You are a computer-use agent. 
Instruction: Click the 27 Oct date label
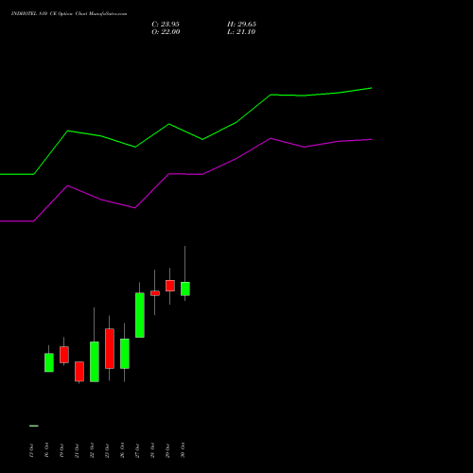pos(137,450)
